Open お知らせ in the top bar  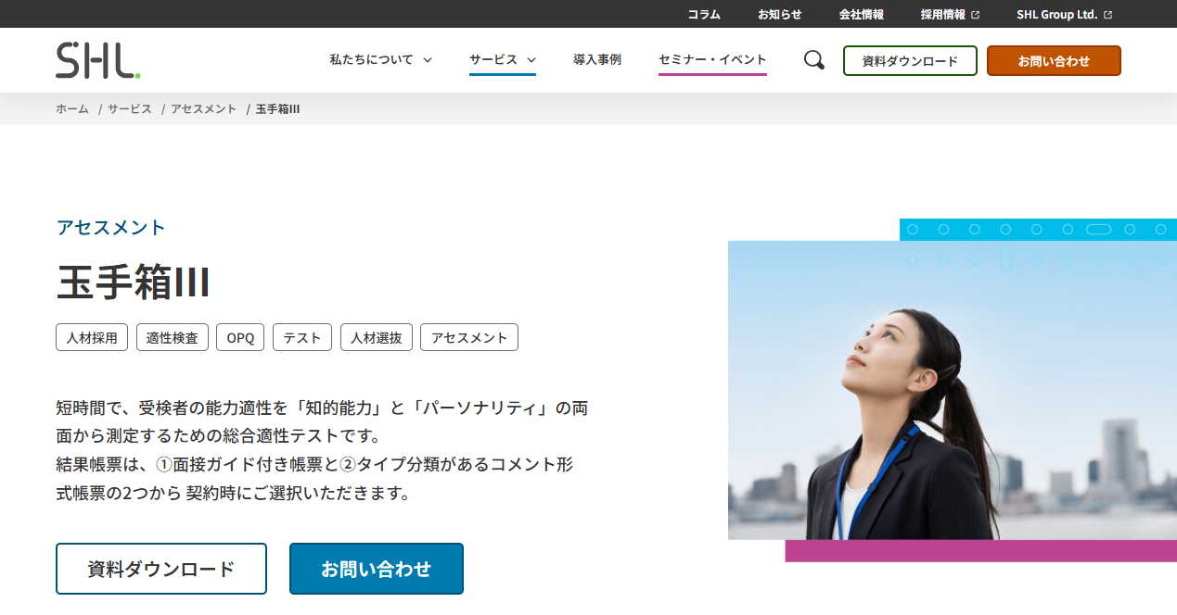click(x=779, y=15)
